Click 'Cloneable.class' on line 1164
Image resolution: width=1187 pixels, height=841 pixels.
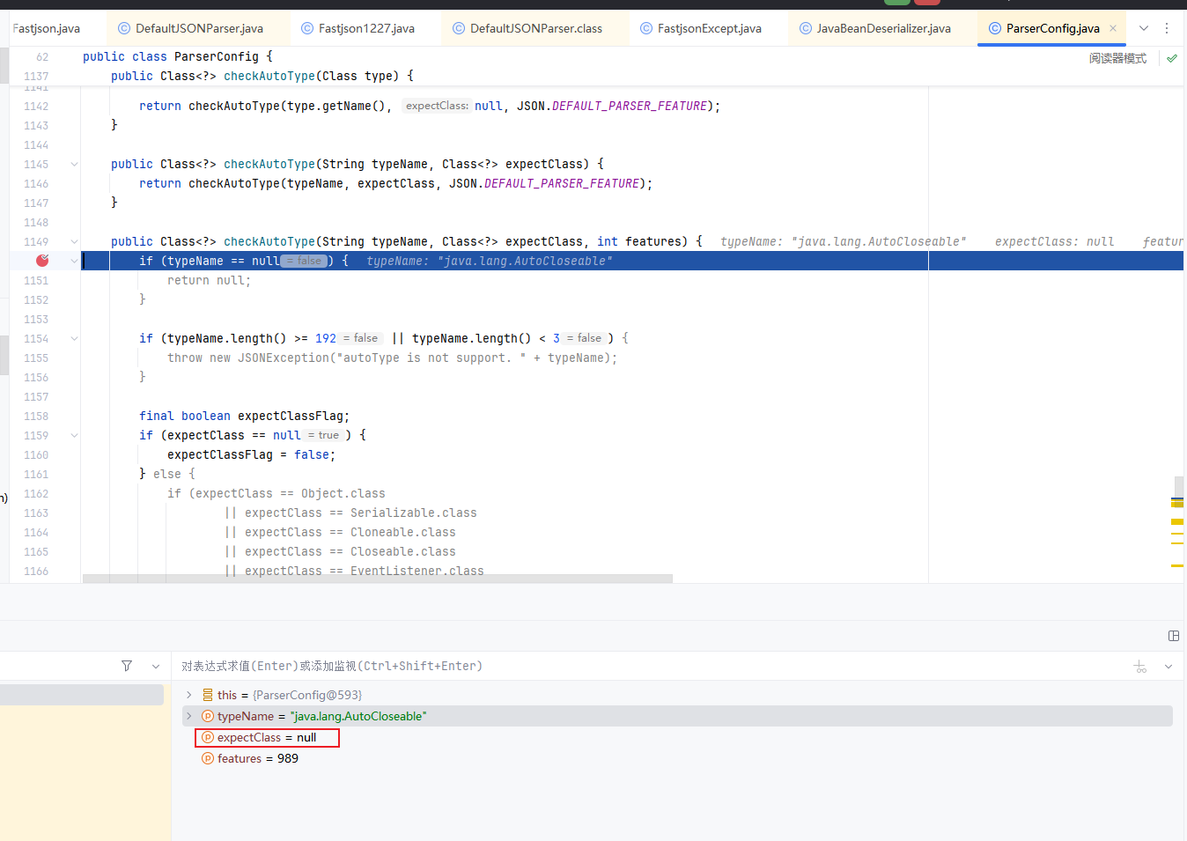403,533
